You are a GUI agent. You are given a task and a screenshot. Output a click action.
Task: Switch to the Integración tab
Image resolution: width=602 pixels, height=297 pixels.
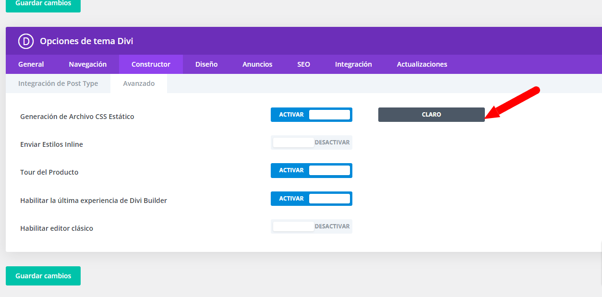click(x=353, y=64)
